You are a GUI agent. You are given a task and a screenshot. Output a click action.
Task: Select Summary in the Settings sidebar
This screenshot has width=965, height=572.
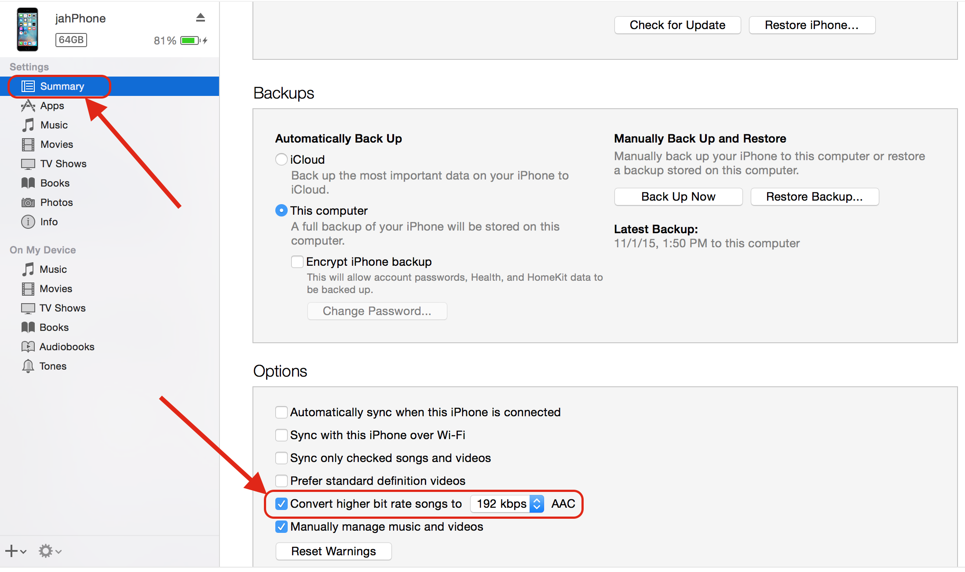pyautogui.click(x=62, y=86)
